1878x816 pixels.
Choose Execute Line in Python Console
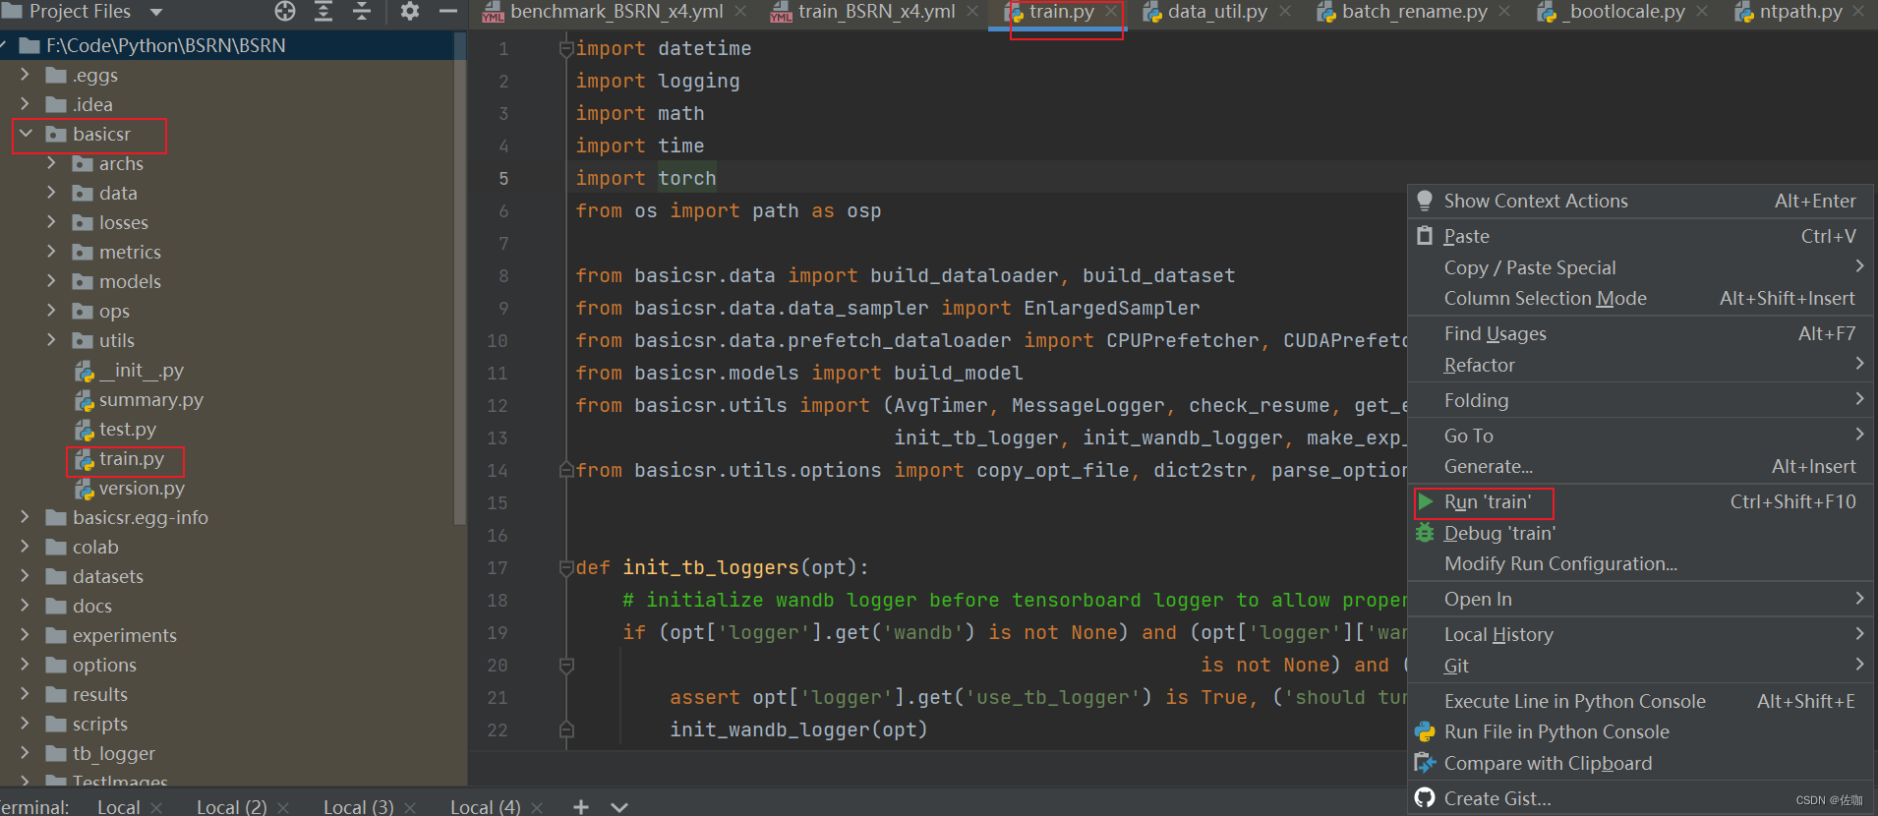coord(1640,701)
